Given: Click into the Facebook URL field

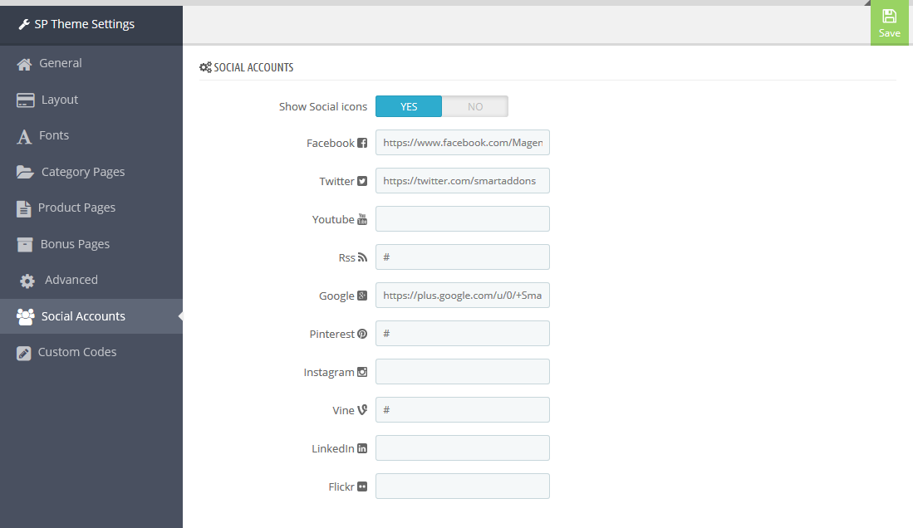Looking at the screenshot, I should click(463, 143).
